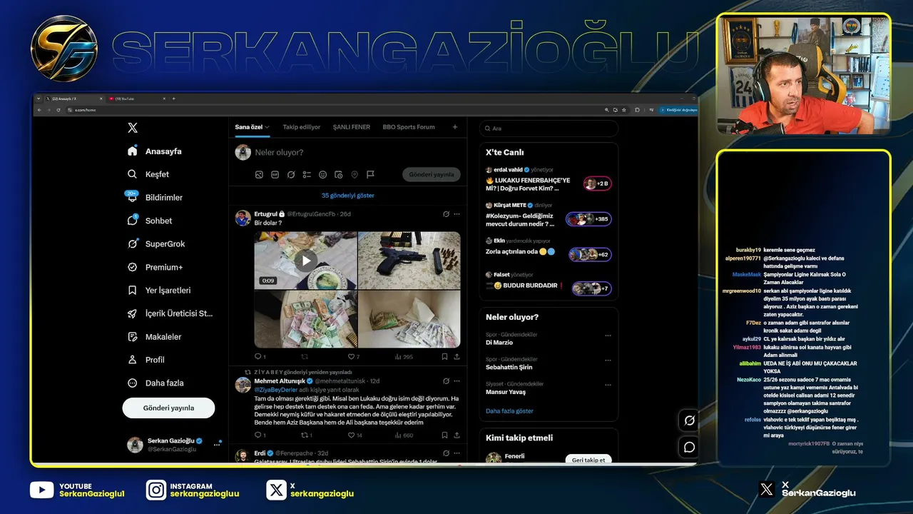913x514 pixels.
Task: Go to Keşfet explore page
Action: tap(148, 174)
